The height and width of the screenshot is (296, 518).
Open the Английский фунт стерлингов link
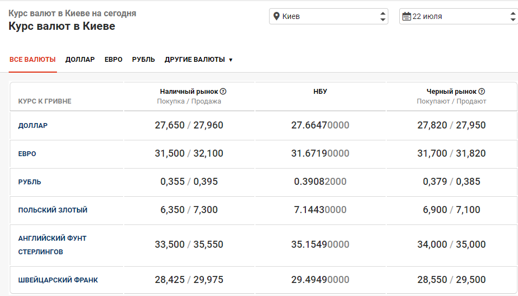(52, 245)
